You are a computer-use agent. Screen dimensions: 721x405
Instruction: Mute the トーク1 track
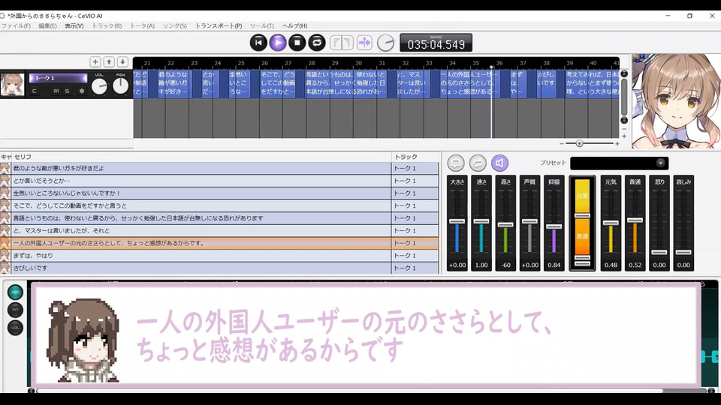pos(56,91)
